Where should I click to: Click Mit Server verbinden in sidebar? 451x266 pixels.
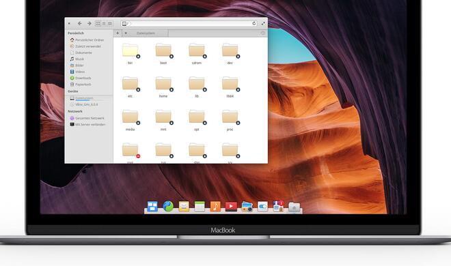[x=87, y=124]
